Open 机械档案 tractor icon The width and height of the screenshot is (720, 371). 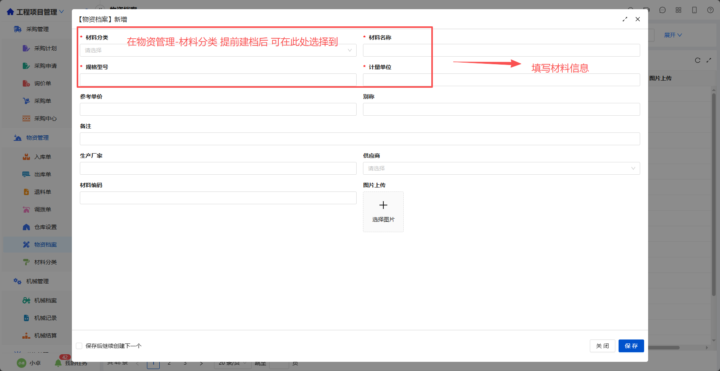point(26,300)
